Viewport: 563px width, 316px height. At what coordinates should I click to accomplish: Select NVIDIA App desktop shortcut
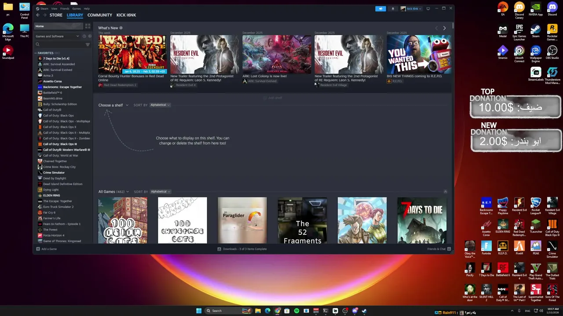click(536, 9)
